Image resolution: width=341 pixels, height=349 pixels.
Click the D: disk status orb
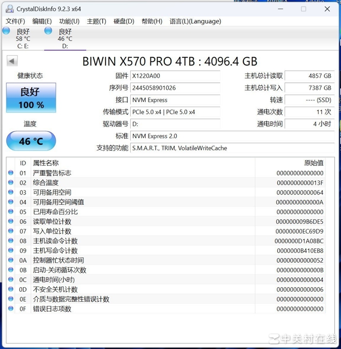click(x=48, y=31)
